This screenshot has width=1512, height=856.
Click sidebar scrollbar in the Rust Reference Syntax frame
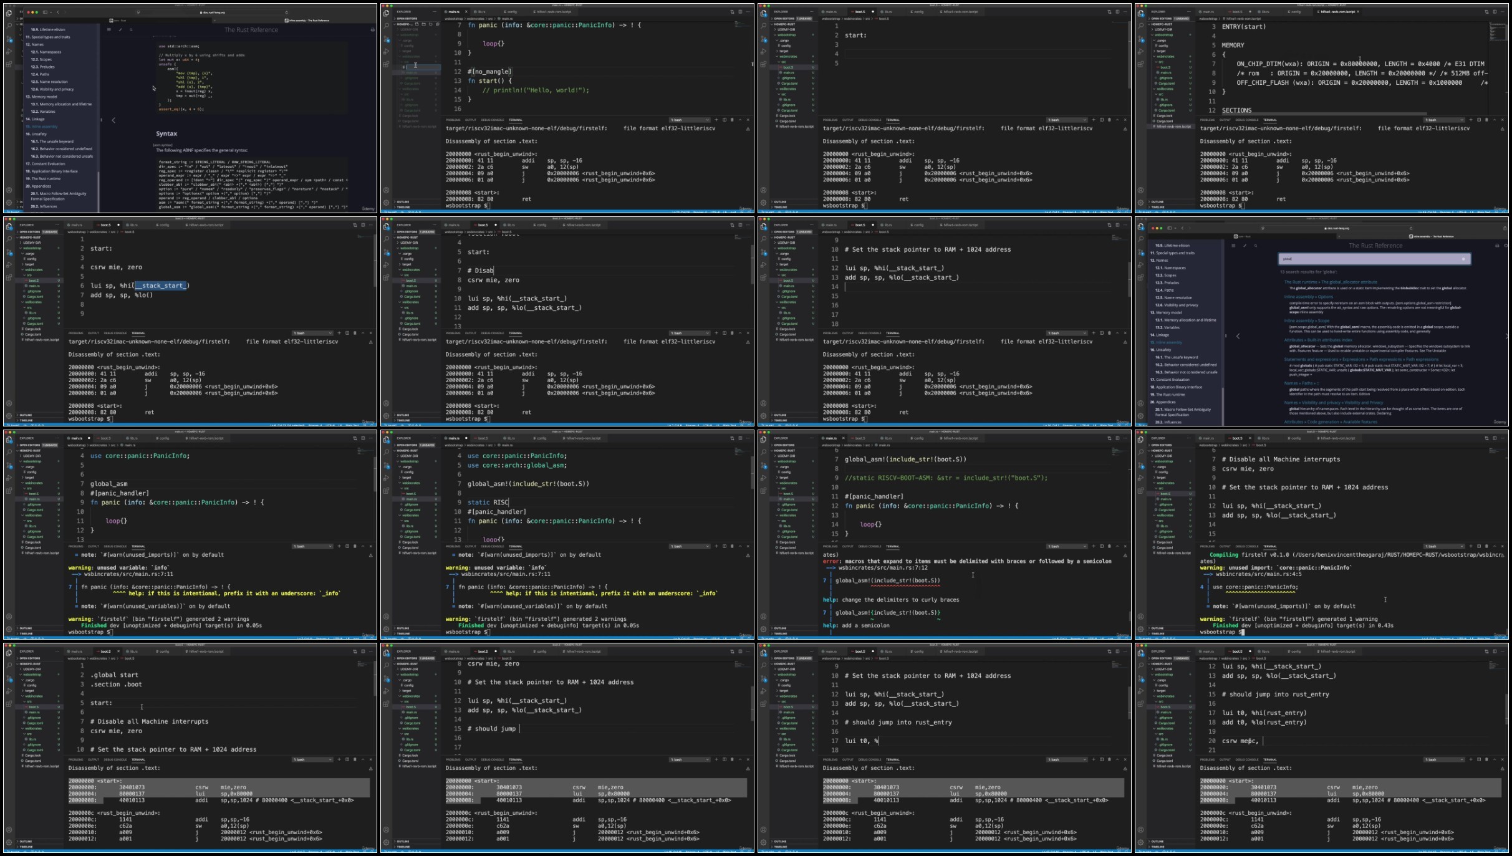pos(99,191)
